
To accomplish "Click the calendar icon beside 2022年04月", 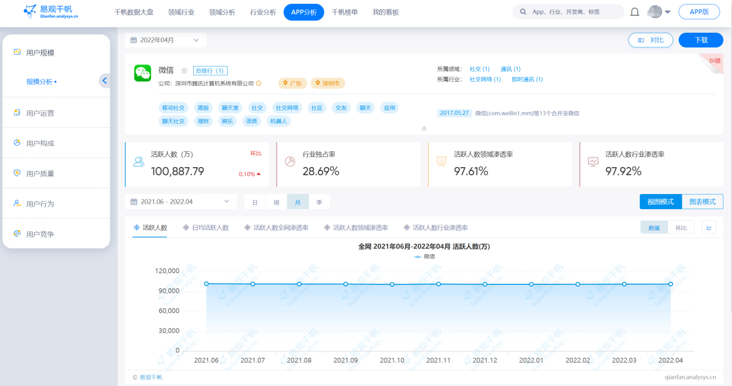I will point(133,40).
